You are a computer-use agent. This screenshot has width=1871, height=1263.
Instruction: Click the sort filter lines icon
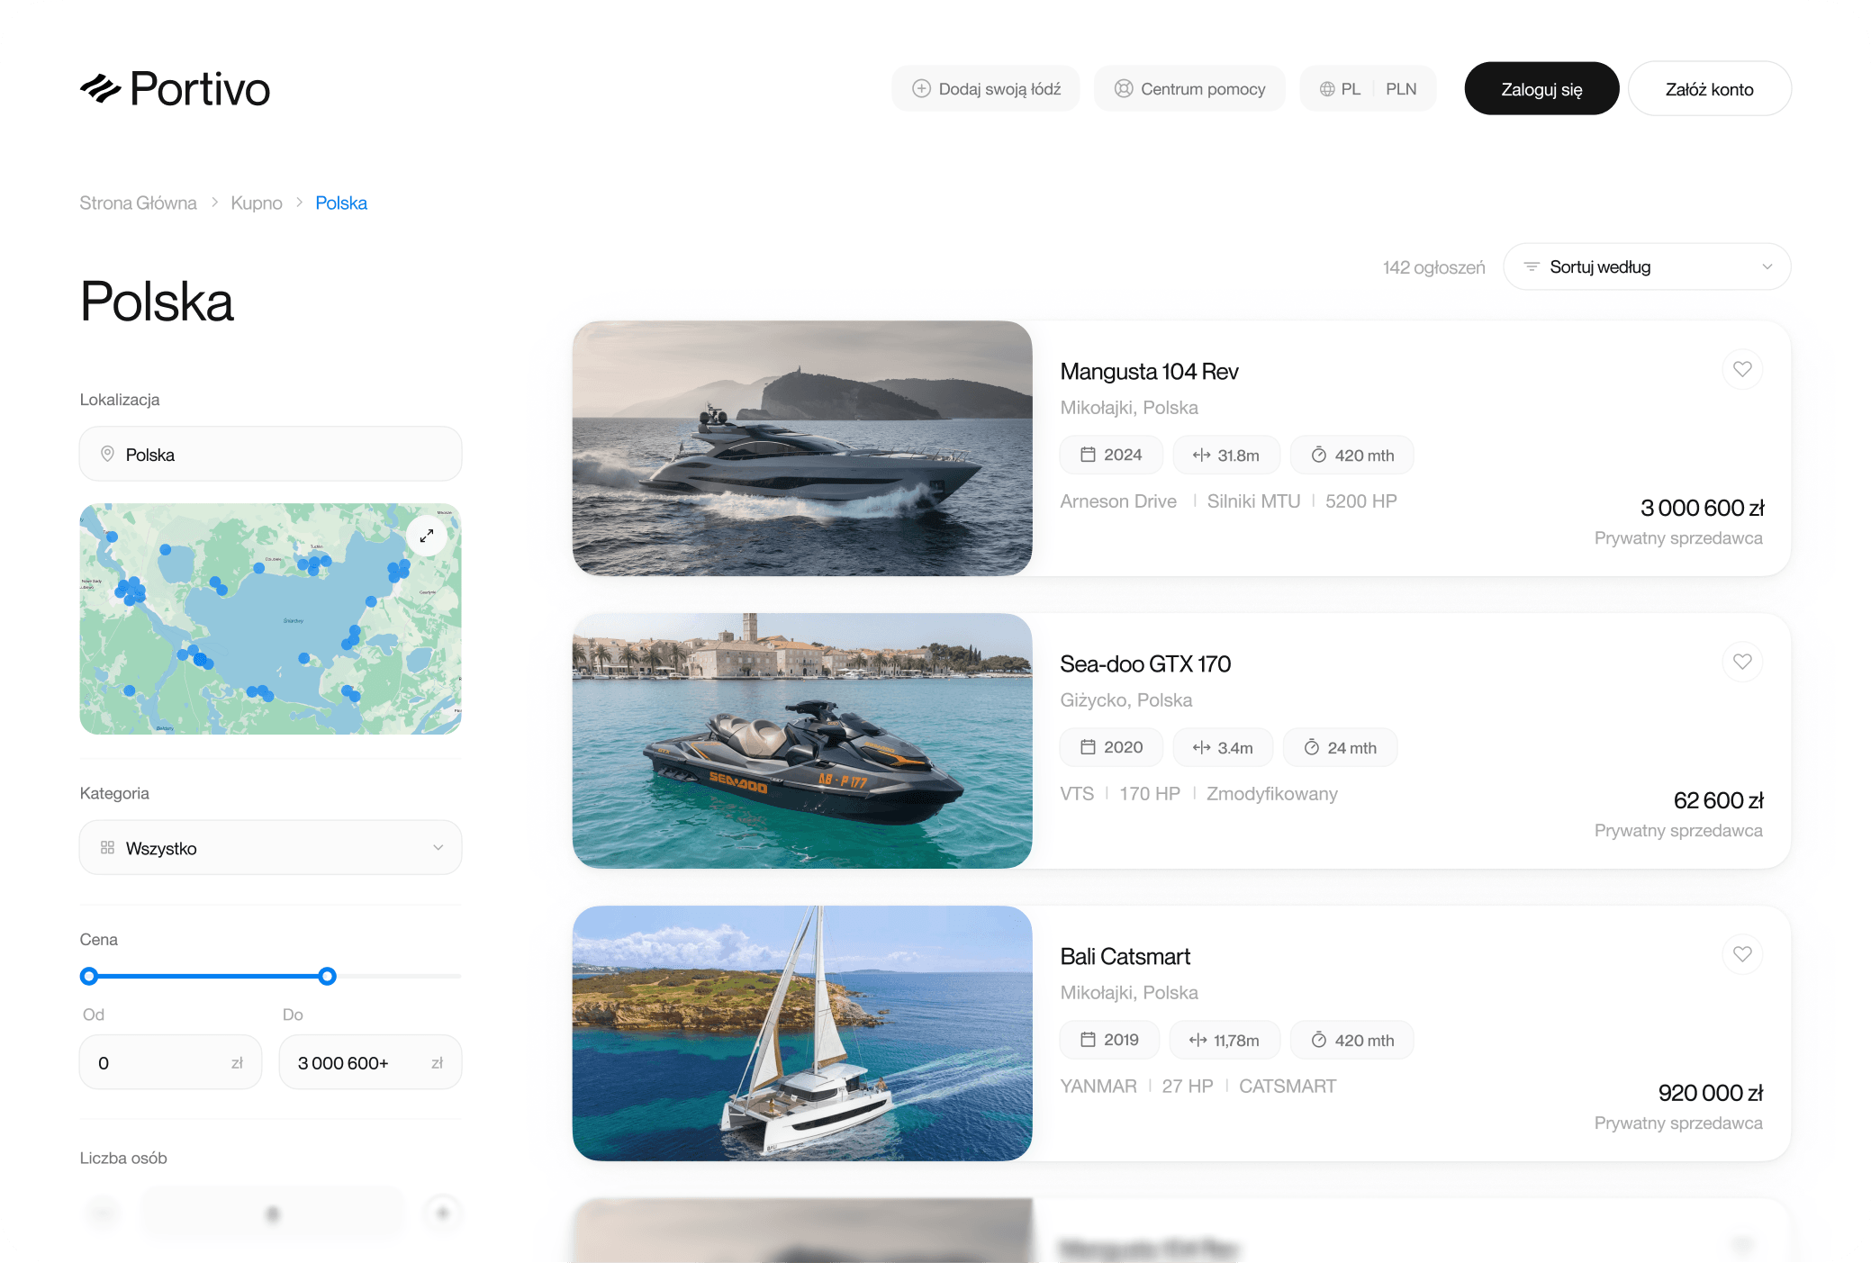(x=1531, y=266)
